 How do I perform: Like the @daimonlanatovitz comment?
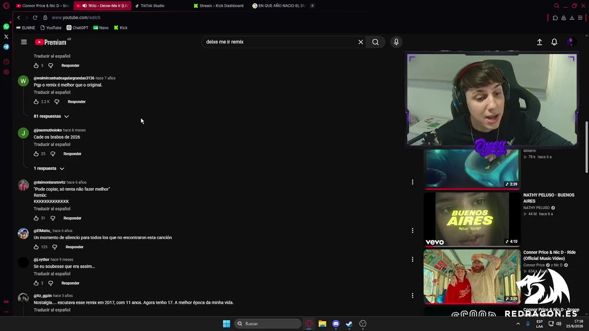(x=36, y=218)
